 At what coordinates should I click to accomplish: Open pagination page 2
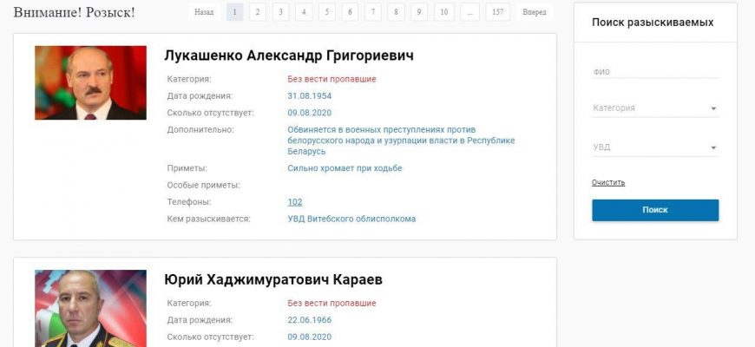(258, 12)
